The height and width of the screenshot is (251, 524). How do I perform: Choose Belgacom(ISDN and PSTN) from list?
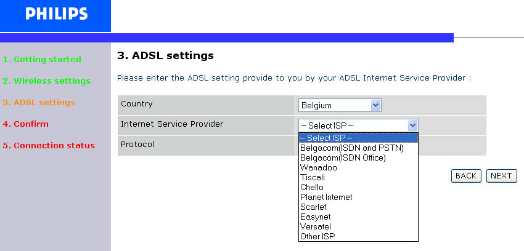351,148
